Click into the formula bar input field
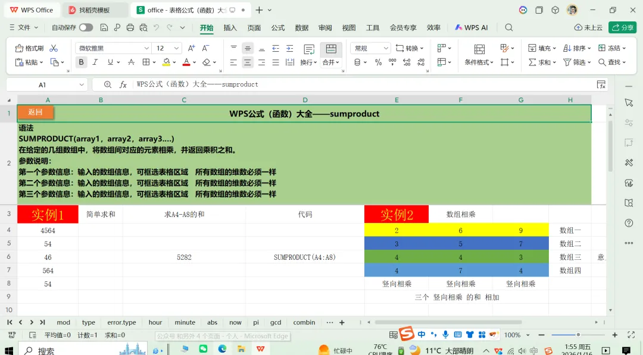 pyautogui.click(x=363, y=84)
